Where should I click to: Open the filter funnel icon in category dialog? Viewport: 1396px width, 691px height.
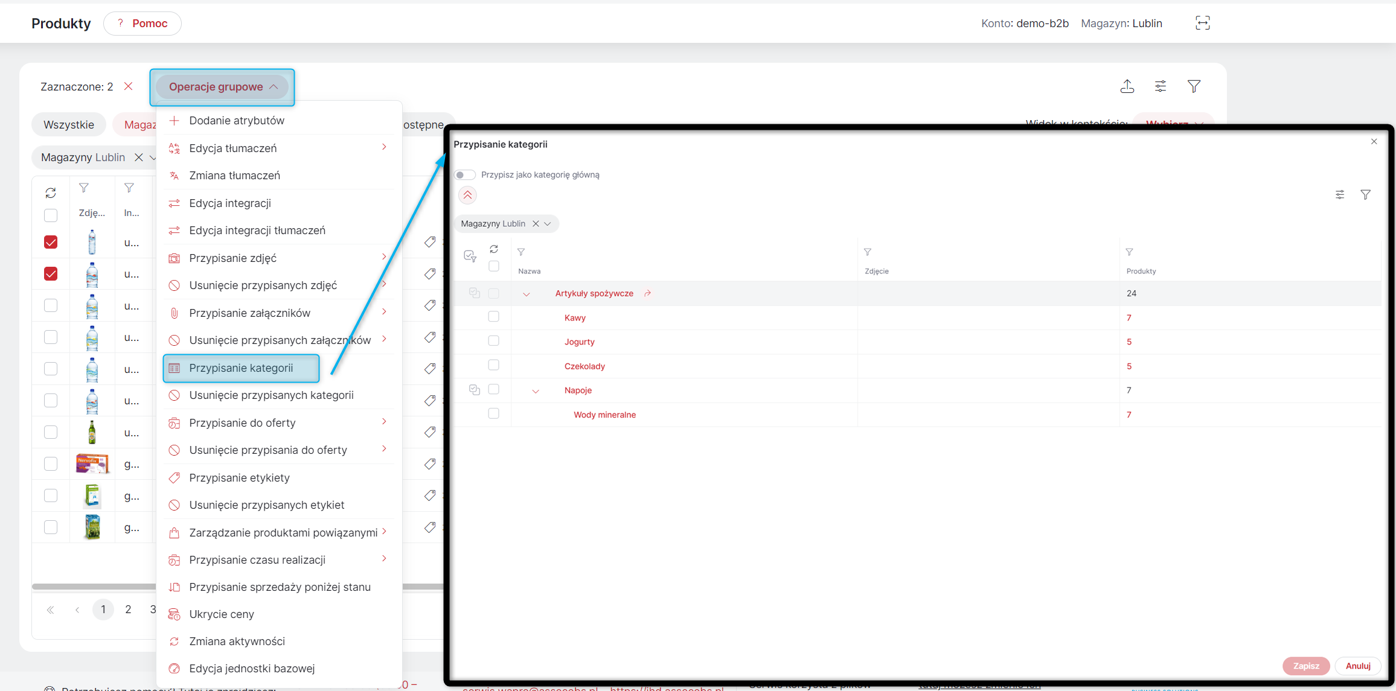pyautogui.click(x=1365, y=194)
